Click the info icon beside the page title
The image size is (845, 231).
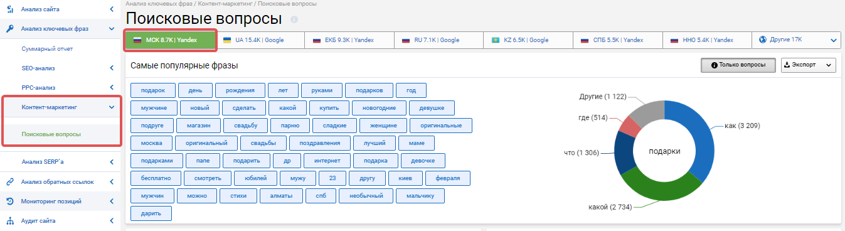[x=294, y=19]
